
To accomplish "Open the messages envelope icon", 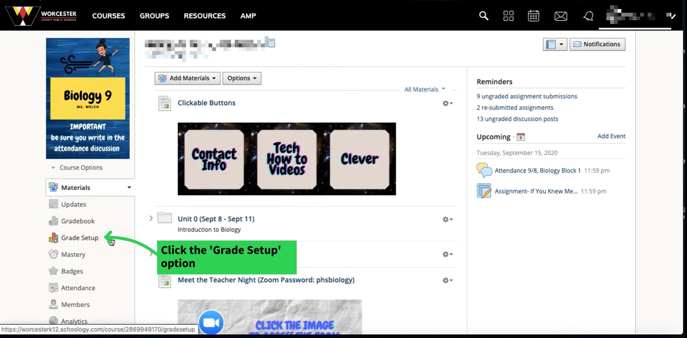I will (x=561, y=16).
